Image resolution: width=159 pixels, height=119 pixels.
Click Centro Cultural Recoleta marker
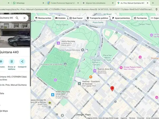pos(82,50)
